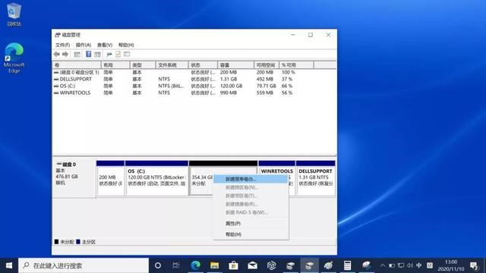Viewport: 486px width, 273px height.
Task: Open the 查看(V) menu
Action: coord(105,45)
